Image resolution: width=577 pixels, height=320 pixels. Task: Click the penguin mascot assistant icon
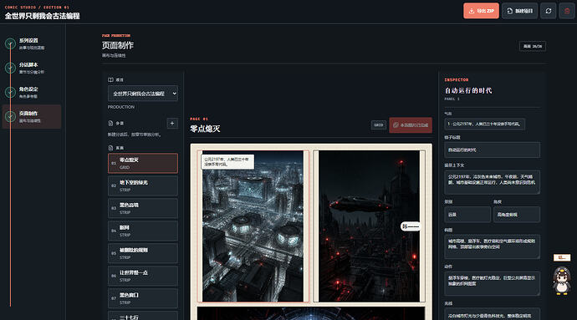(x=562, y=281)
